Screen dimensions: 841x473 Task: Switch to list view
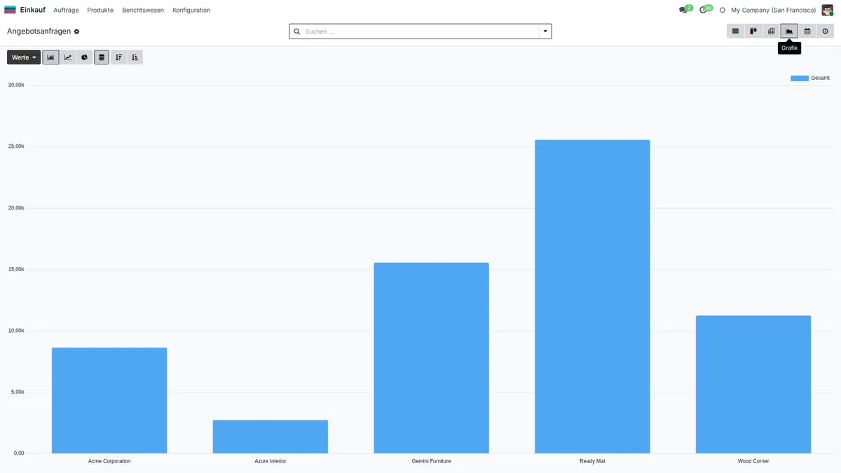pyautogui.click(x=735, y=32)
